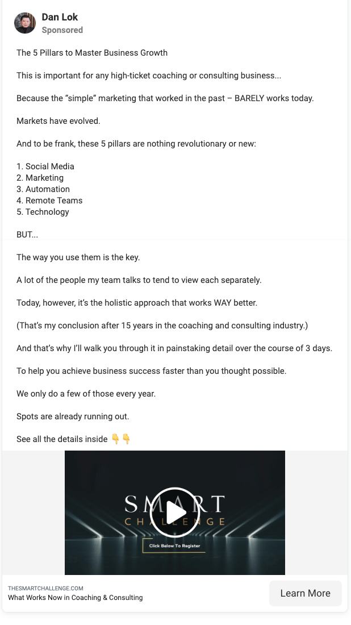Click the 'What Works Now in Coaching & Consulting' headline
Screen dimensions: 351x625
75,598
